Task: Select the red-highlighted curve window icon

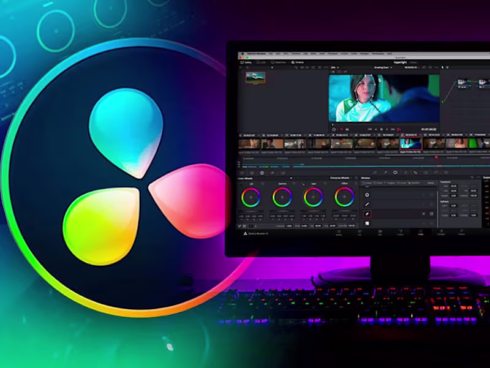Action: (x=367, y=214)
